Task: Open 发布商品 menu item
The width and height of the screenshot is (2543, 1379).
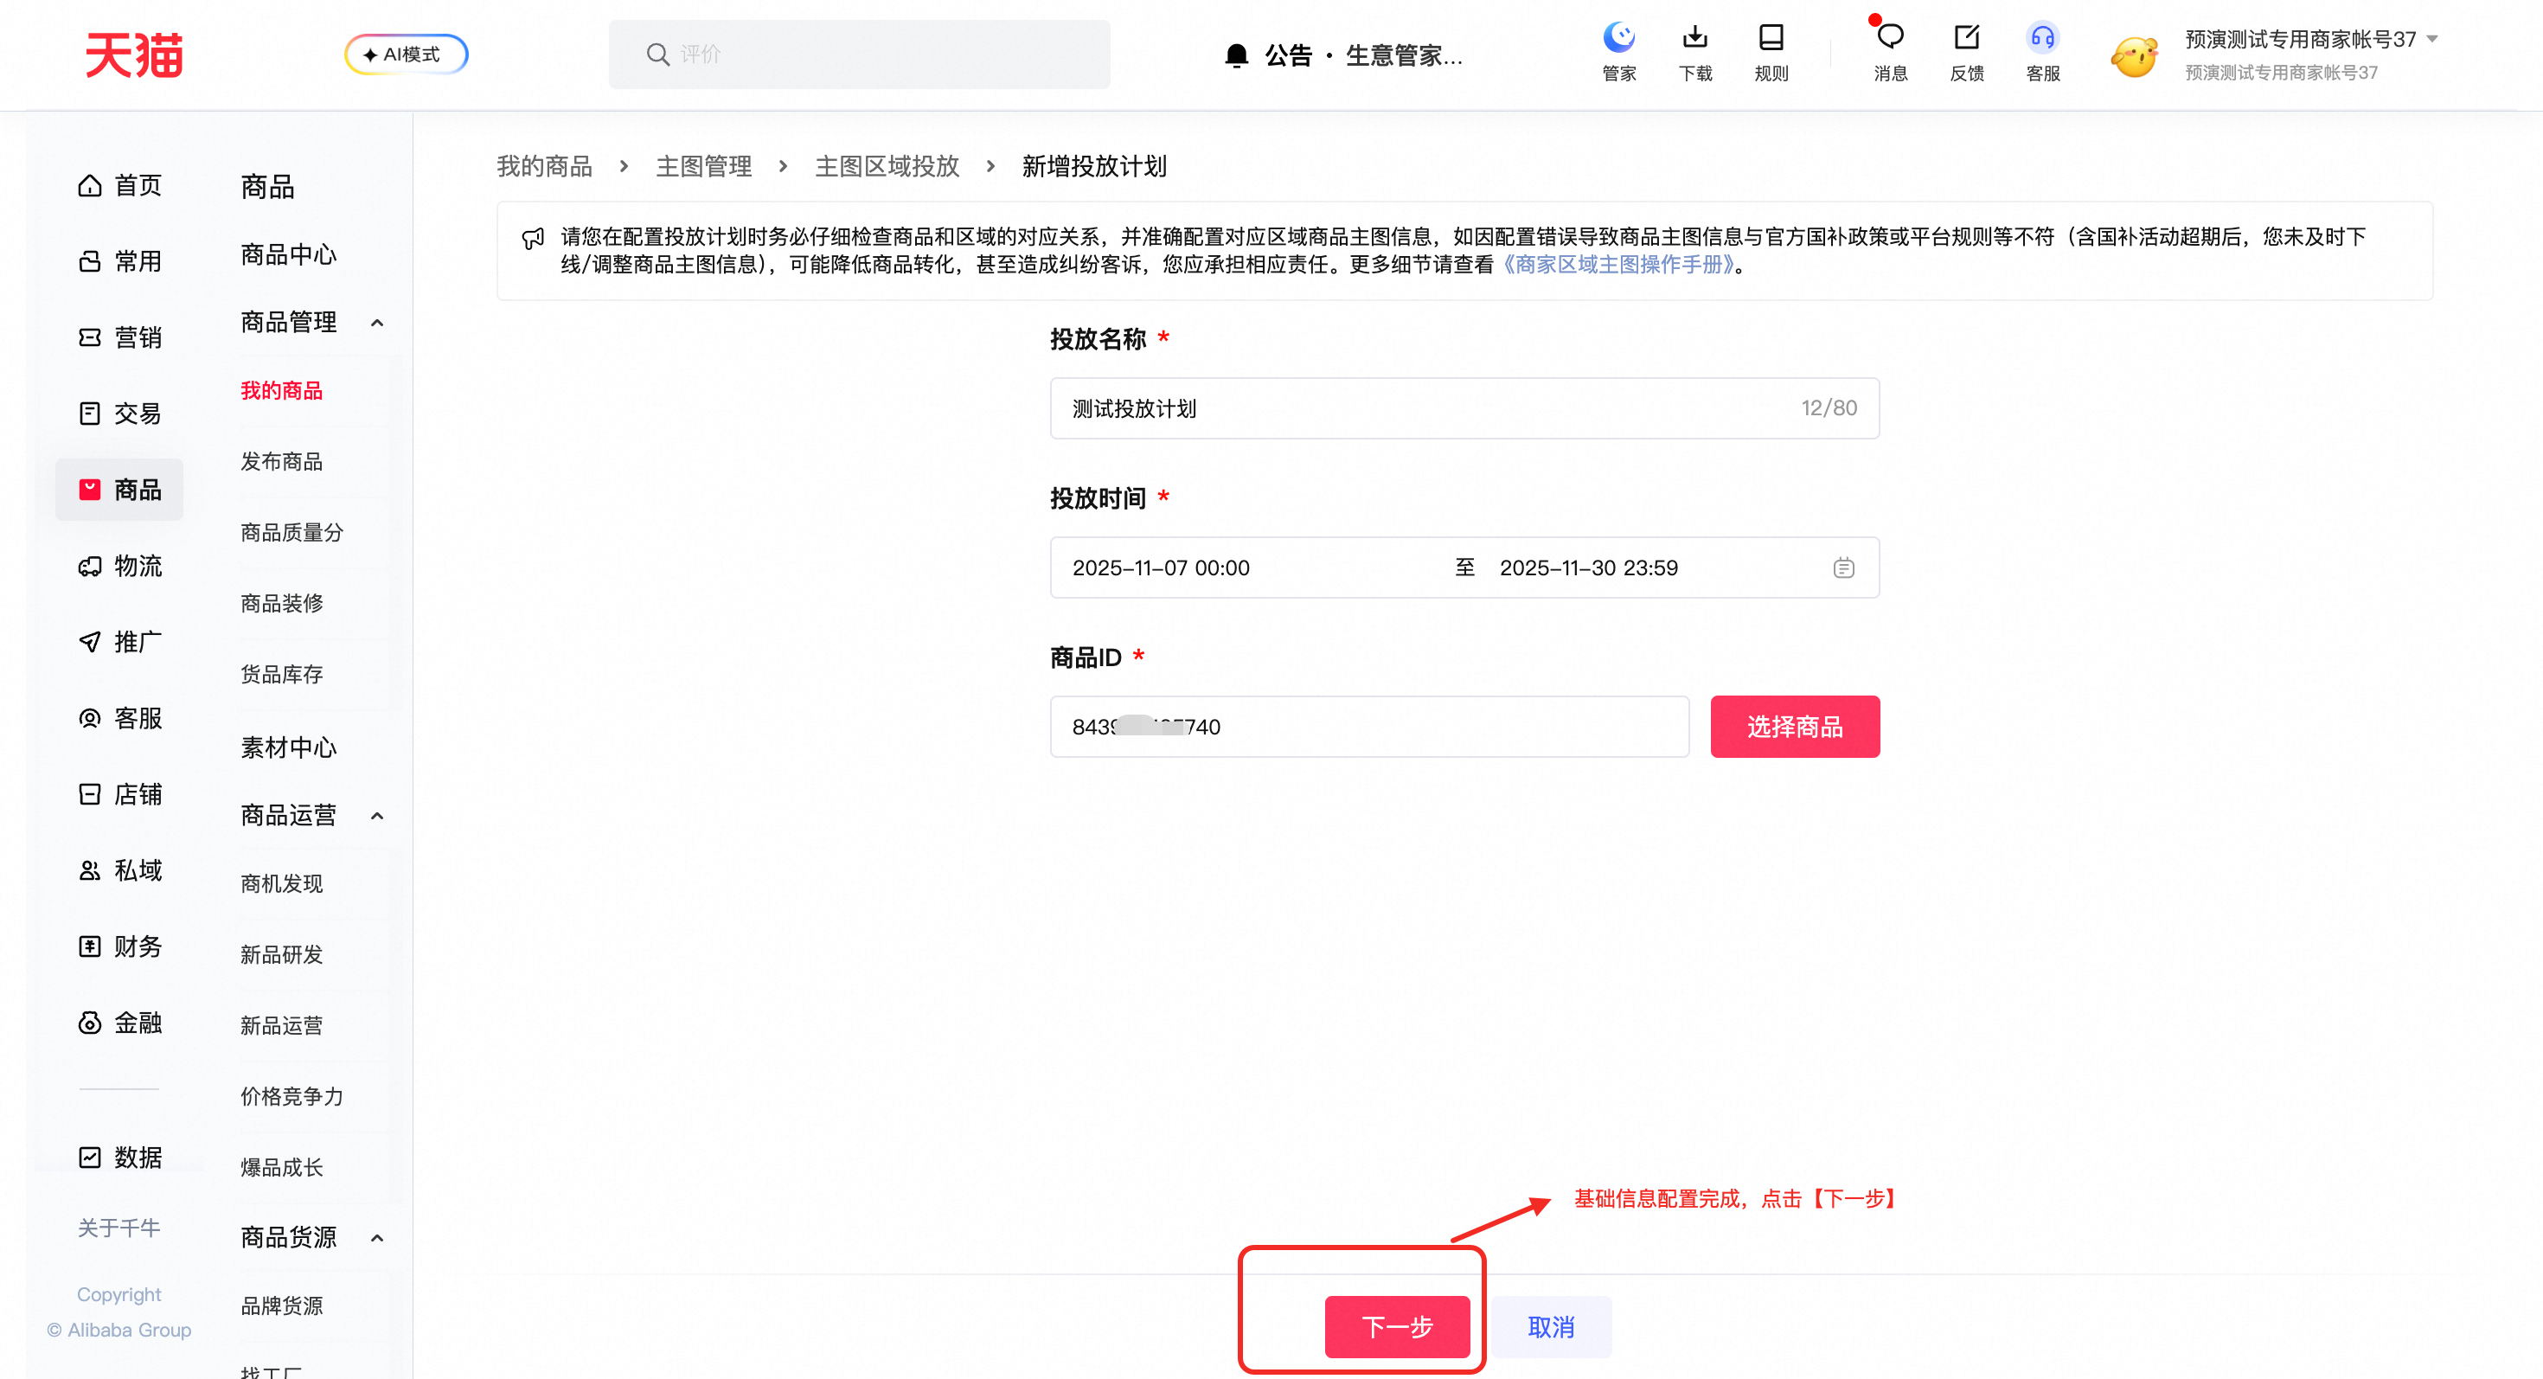Action: 281,462
